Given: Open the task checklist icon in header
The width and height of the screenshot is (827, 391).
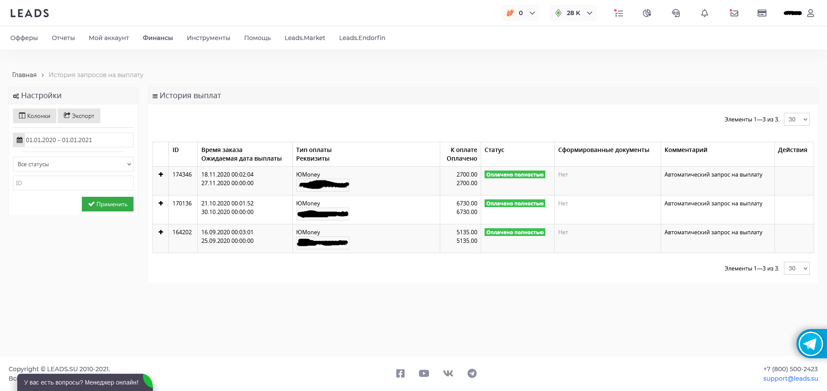Looking at the screenshot, I should point(619,13).
